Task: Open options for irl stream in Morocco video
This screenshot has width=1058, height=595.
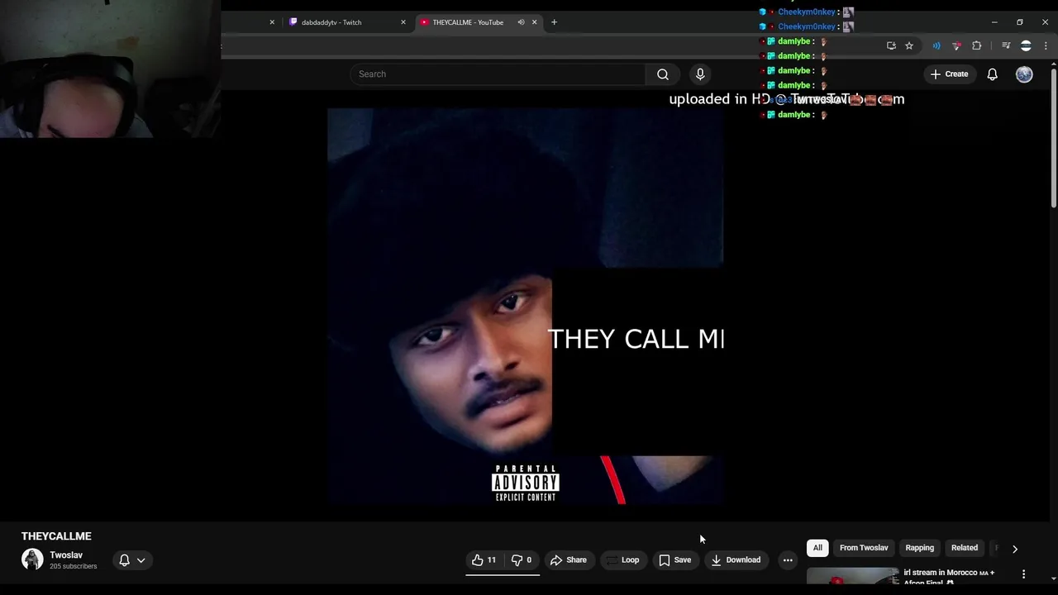Action: 1023,574
